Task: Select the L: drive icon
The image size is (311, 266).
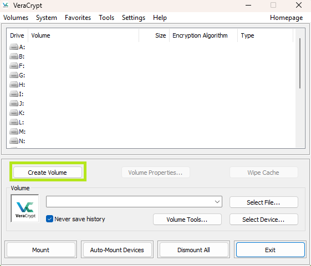Action: (x=14, y=122)
